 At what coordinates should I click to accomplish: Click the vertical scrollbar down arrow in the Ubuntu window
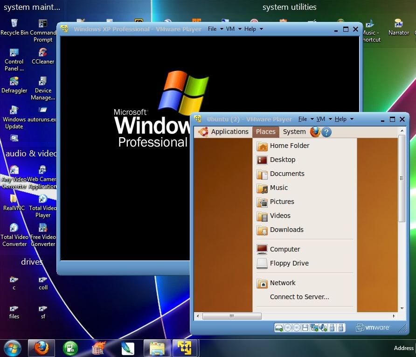click(402, 308)
